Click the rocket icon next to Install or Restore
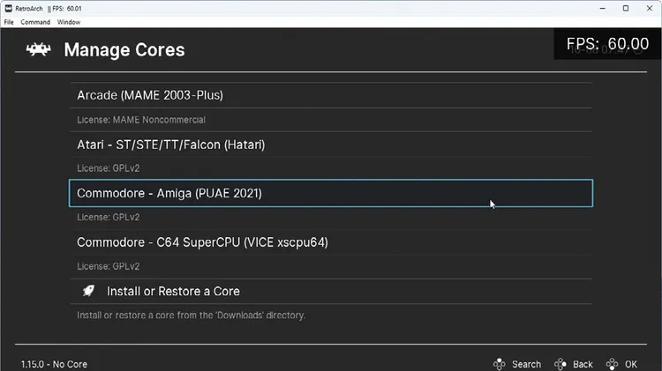This screenshot has width=662, height=371. 88,291
